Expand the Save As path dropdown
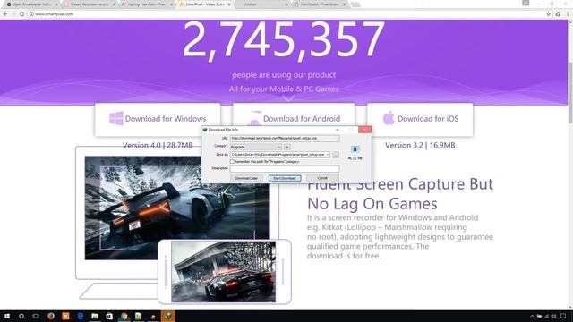Image resolution: width=573 pixels, height=322 pixels. [327, 155]
